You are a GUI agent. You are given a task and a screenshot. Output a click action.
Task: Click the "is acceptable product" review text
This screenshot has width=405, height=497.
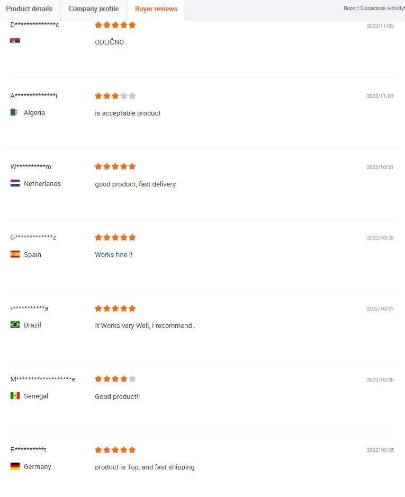coord(128,113)
